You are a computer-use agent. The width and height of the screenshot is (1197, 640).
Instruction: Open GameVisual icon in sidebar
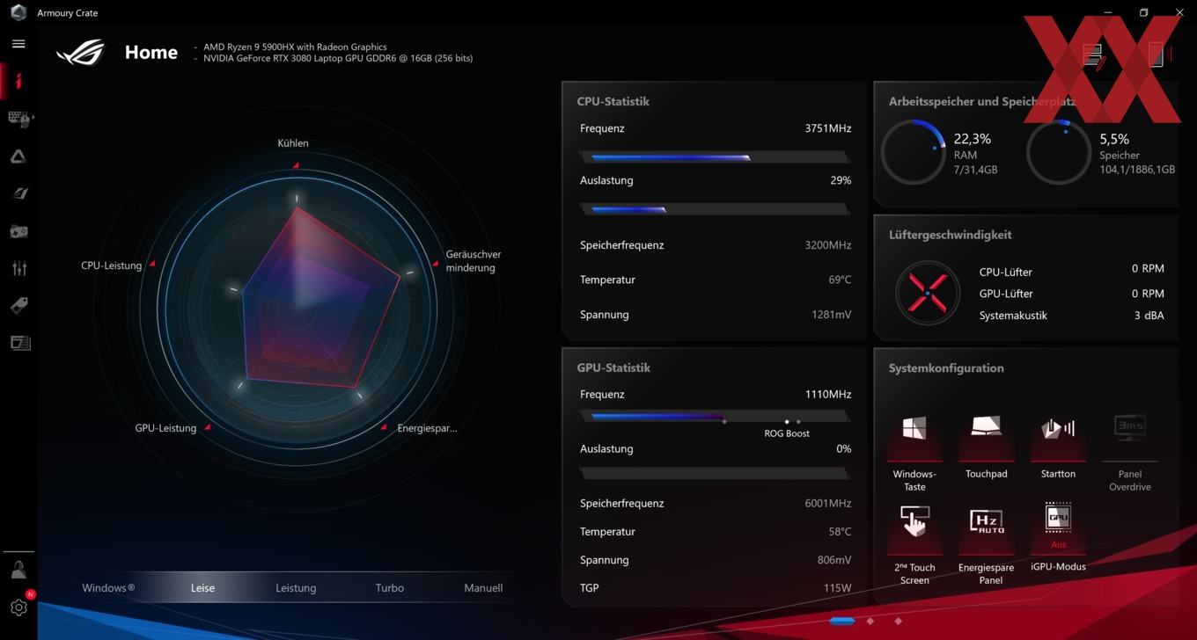19,193
